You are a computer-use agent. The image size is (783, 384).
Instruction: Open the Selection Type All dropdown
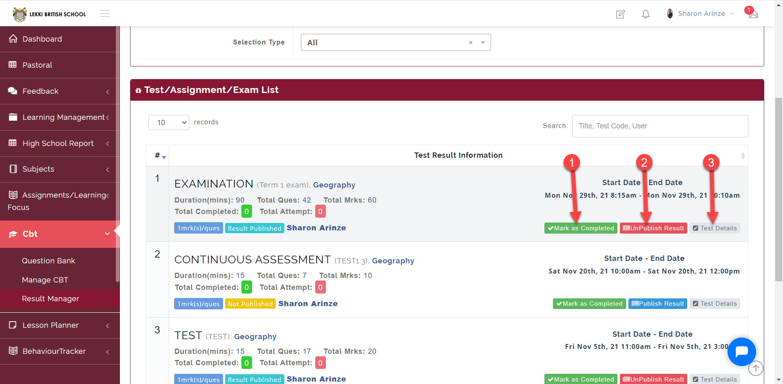tap(396, 42)
